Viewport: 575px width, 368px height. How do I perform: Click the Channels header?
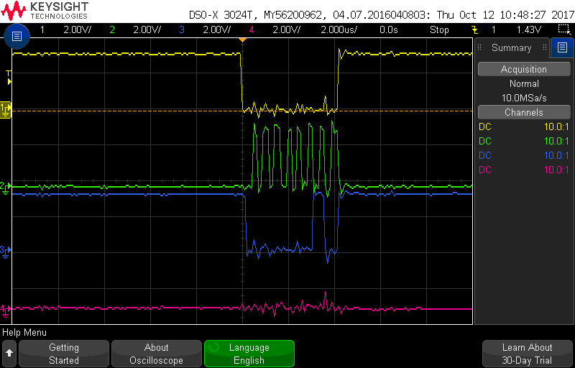(524, 112)
